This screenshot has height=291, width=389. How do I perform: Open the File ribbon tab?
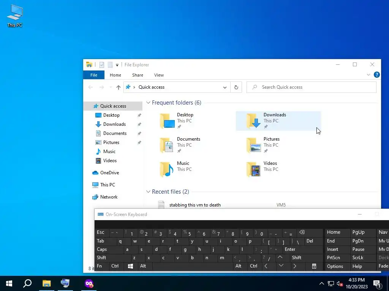94,75
